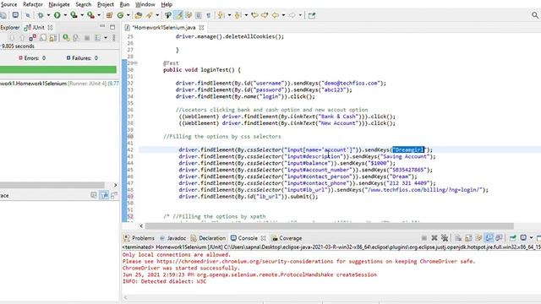Open the Javadoc tab
The image size is (541, 304).
[172, 238]
